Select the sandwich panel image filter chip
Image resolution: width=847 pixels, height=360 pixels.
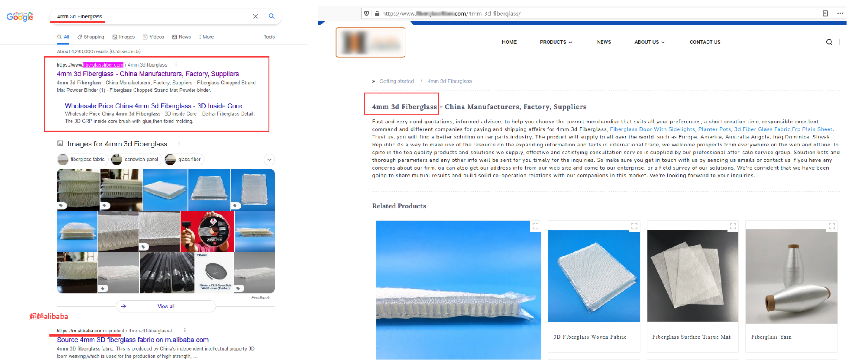coord(136,160)
